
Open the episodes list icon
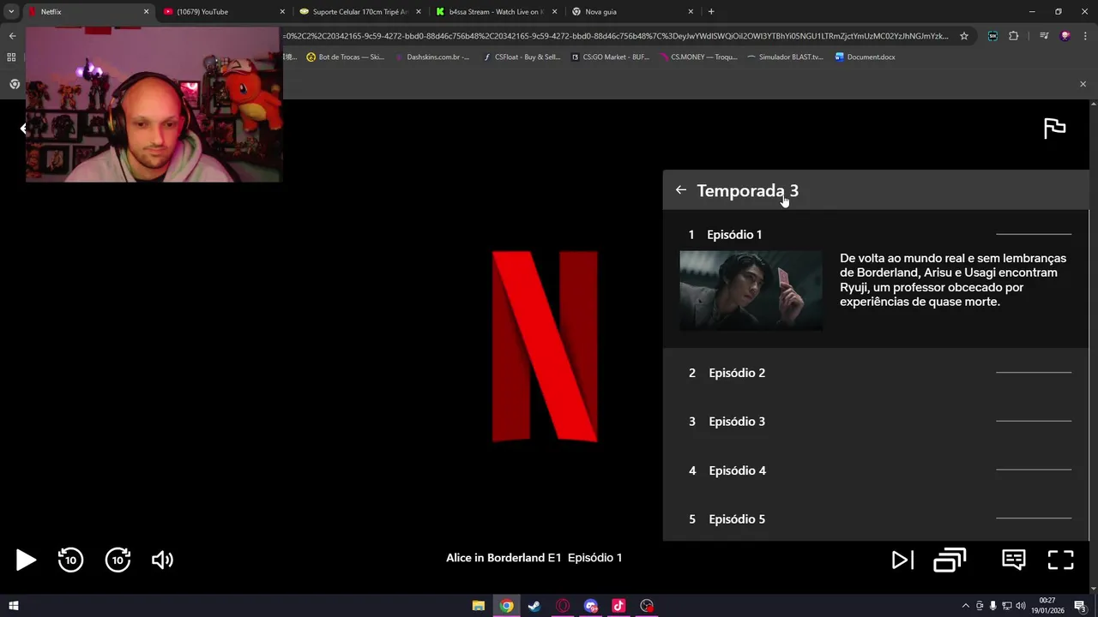pyautogui.click(x=950, y=560)
